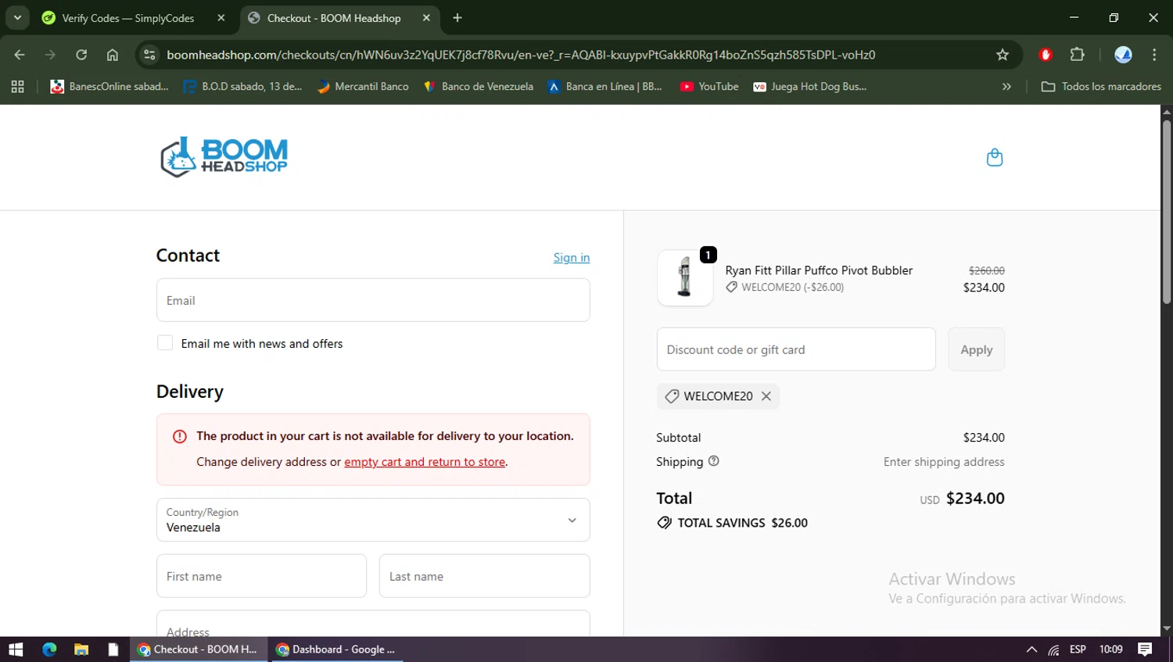This screenshot has height=662, width=1173.
Task: Click the page vertical scrollbar thumb
Action: click(1166, 211)
